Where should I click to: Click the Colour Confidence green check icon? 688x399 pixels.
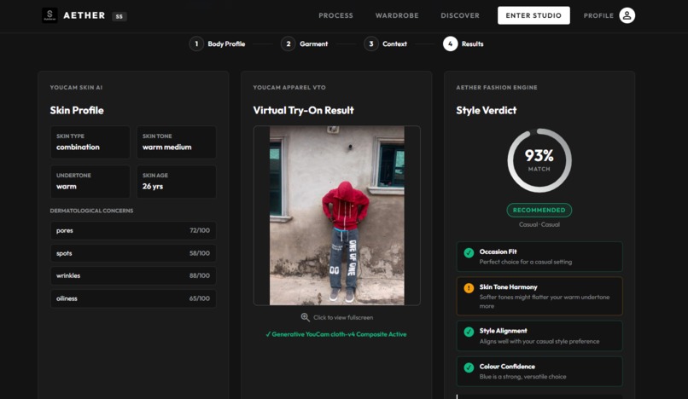469,367
